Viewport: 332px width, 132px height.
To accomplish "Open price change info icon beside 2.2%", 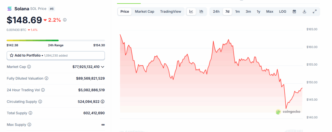I will 65,20.
